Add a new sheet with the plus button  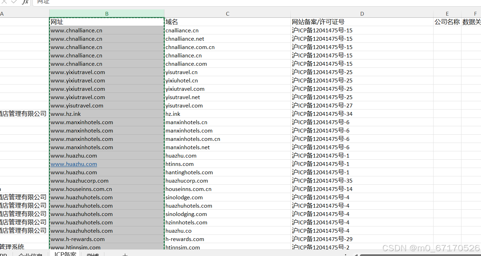click(125, 255)
